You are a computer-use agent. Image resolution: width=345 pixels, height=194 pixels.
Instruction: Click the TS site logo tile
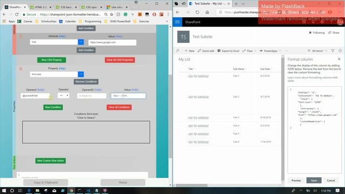tap(183, 37)
